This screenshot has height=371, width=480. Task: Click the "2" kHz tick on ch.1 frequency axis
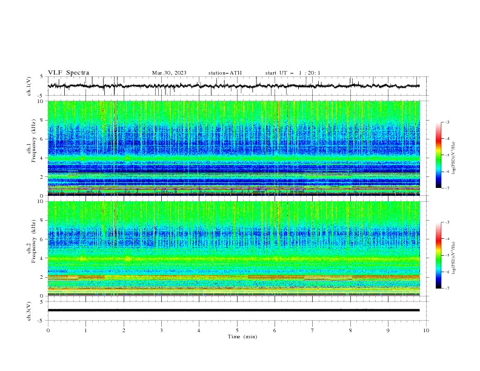tap(42, 176)
